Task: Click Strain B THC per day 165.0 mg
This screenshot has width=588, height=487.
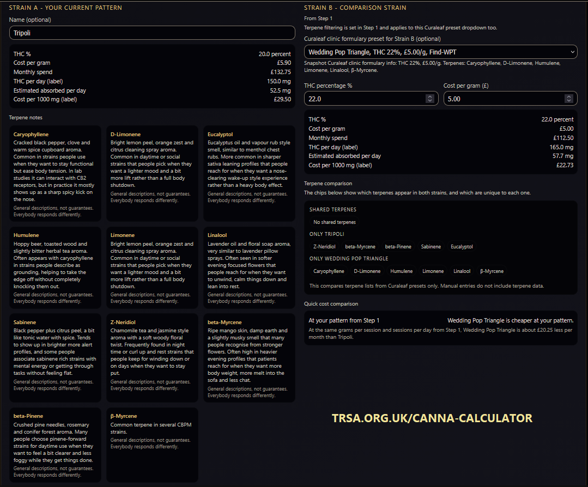Action: point(561,147)
